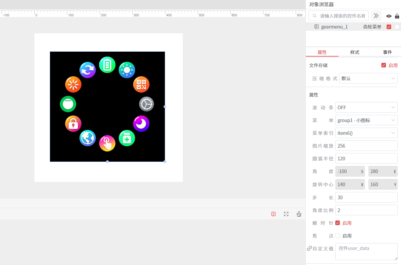
Task: Click the 步长 field with 30
Action: 366,197
